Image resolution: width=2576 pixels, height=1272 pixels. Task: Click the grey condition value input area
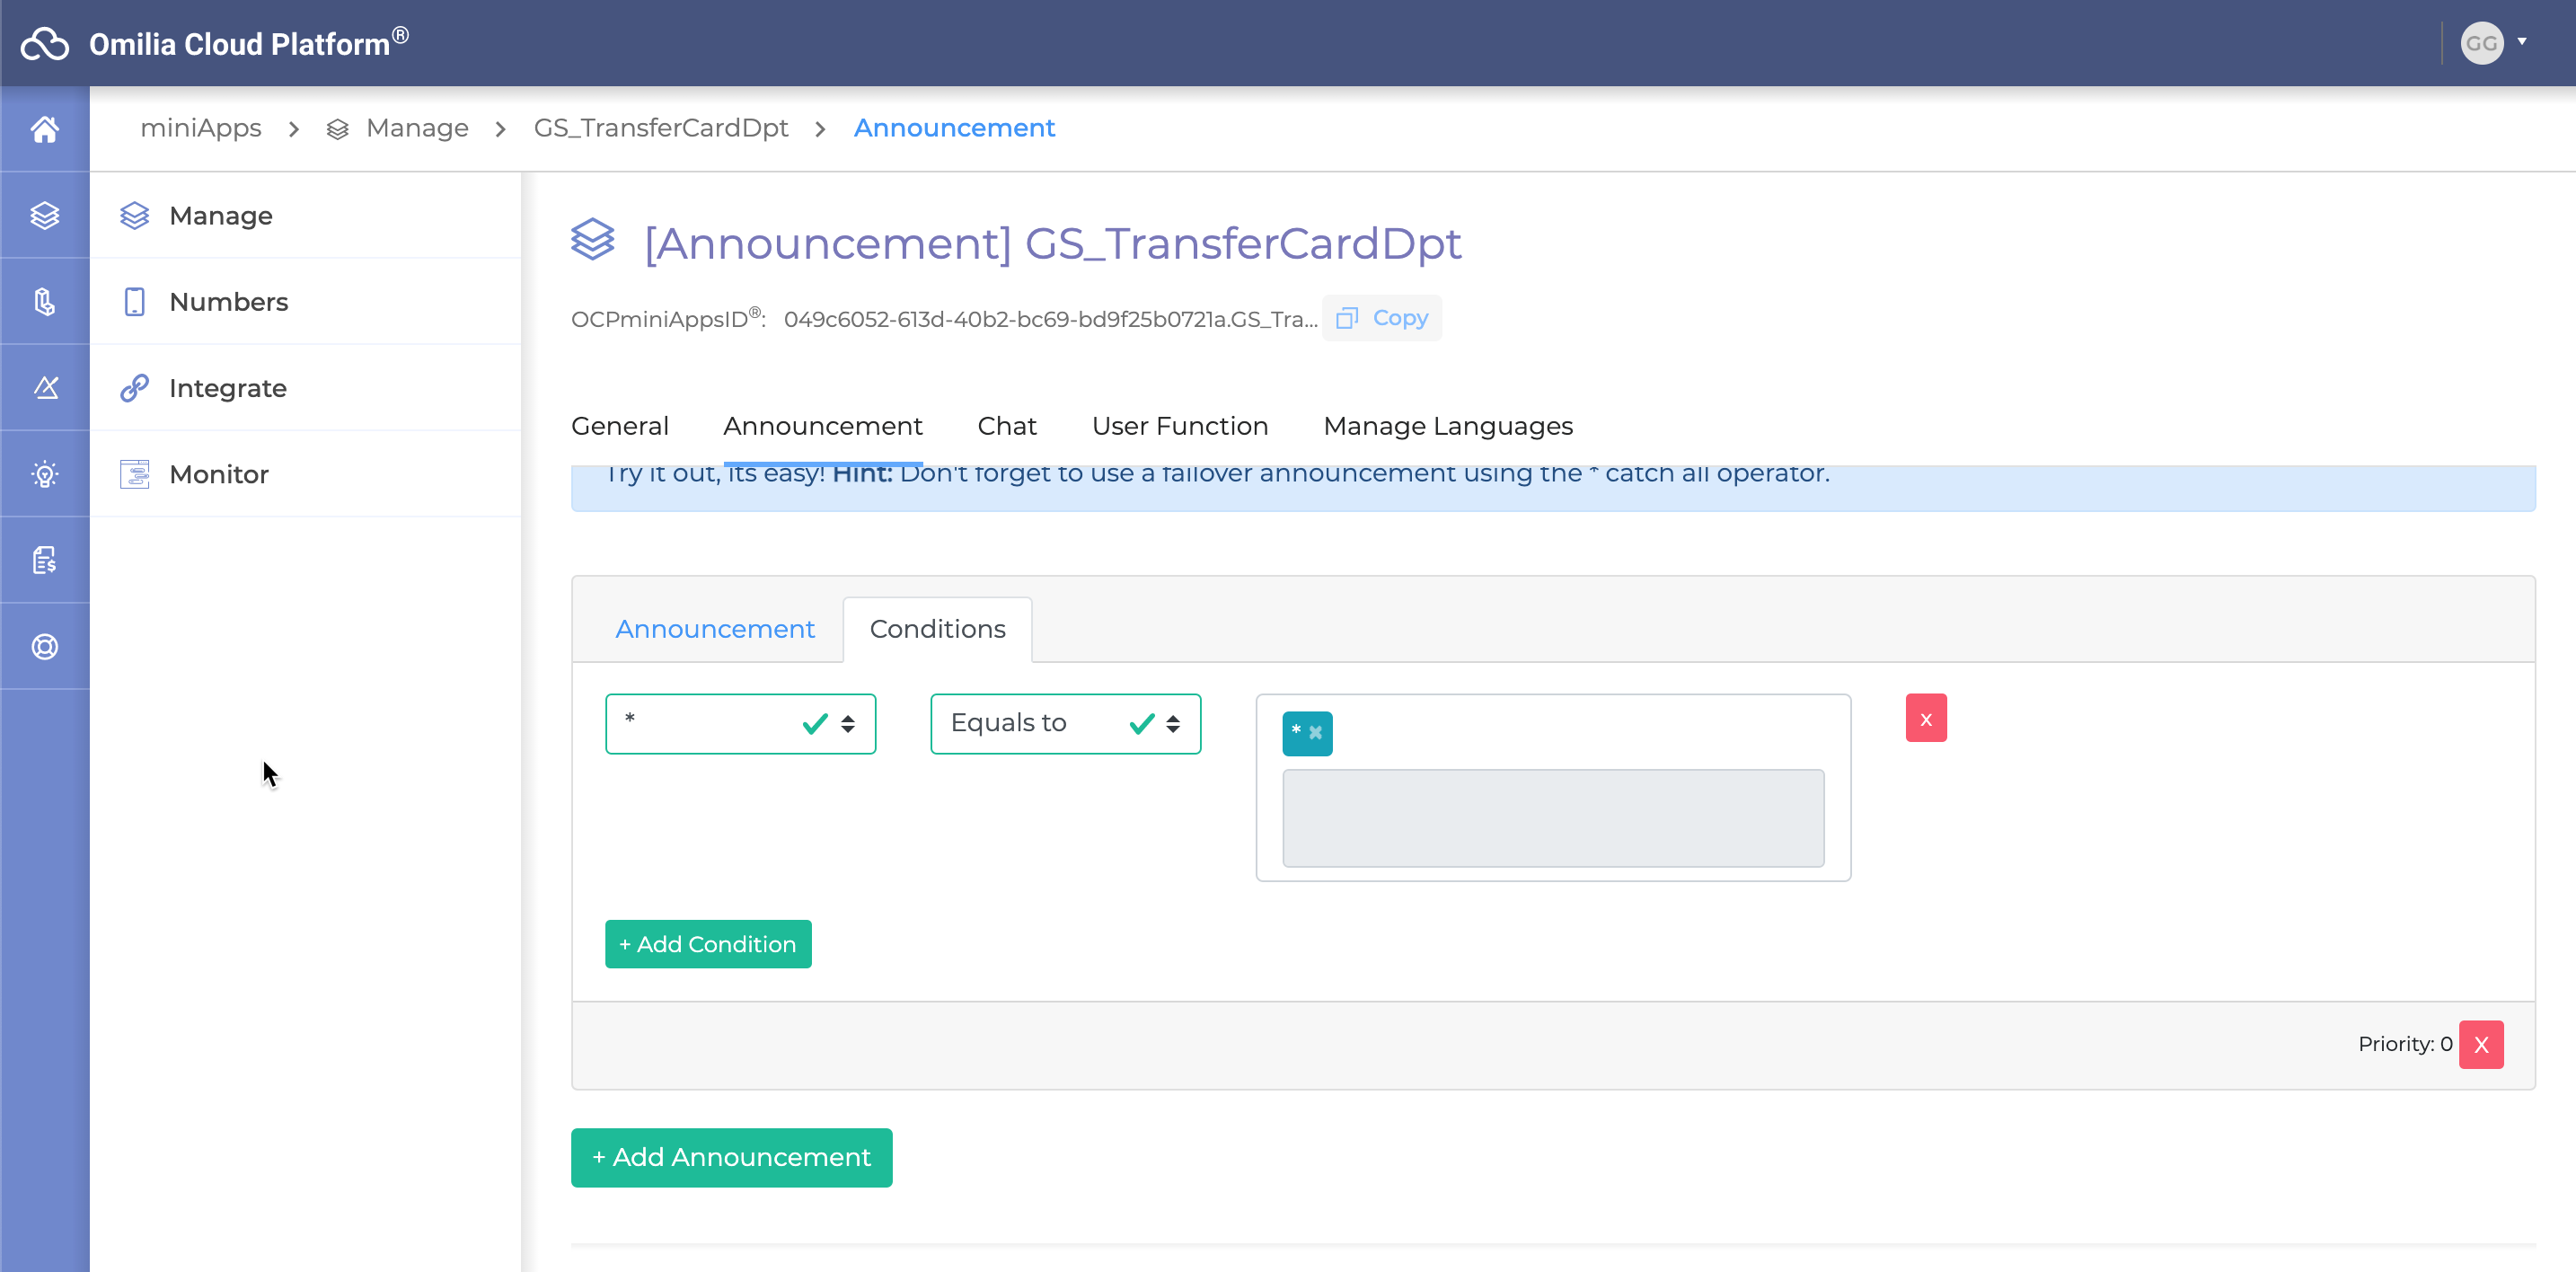click(x=1552, y=817)
